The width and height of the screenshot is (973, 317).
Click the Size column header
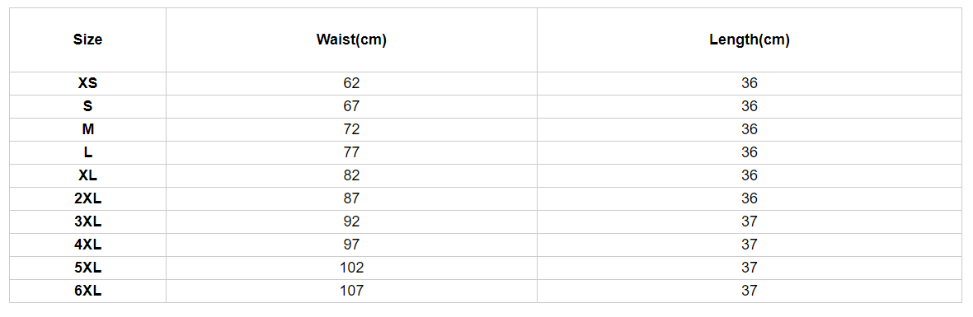(x=87, y=40)
